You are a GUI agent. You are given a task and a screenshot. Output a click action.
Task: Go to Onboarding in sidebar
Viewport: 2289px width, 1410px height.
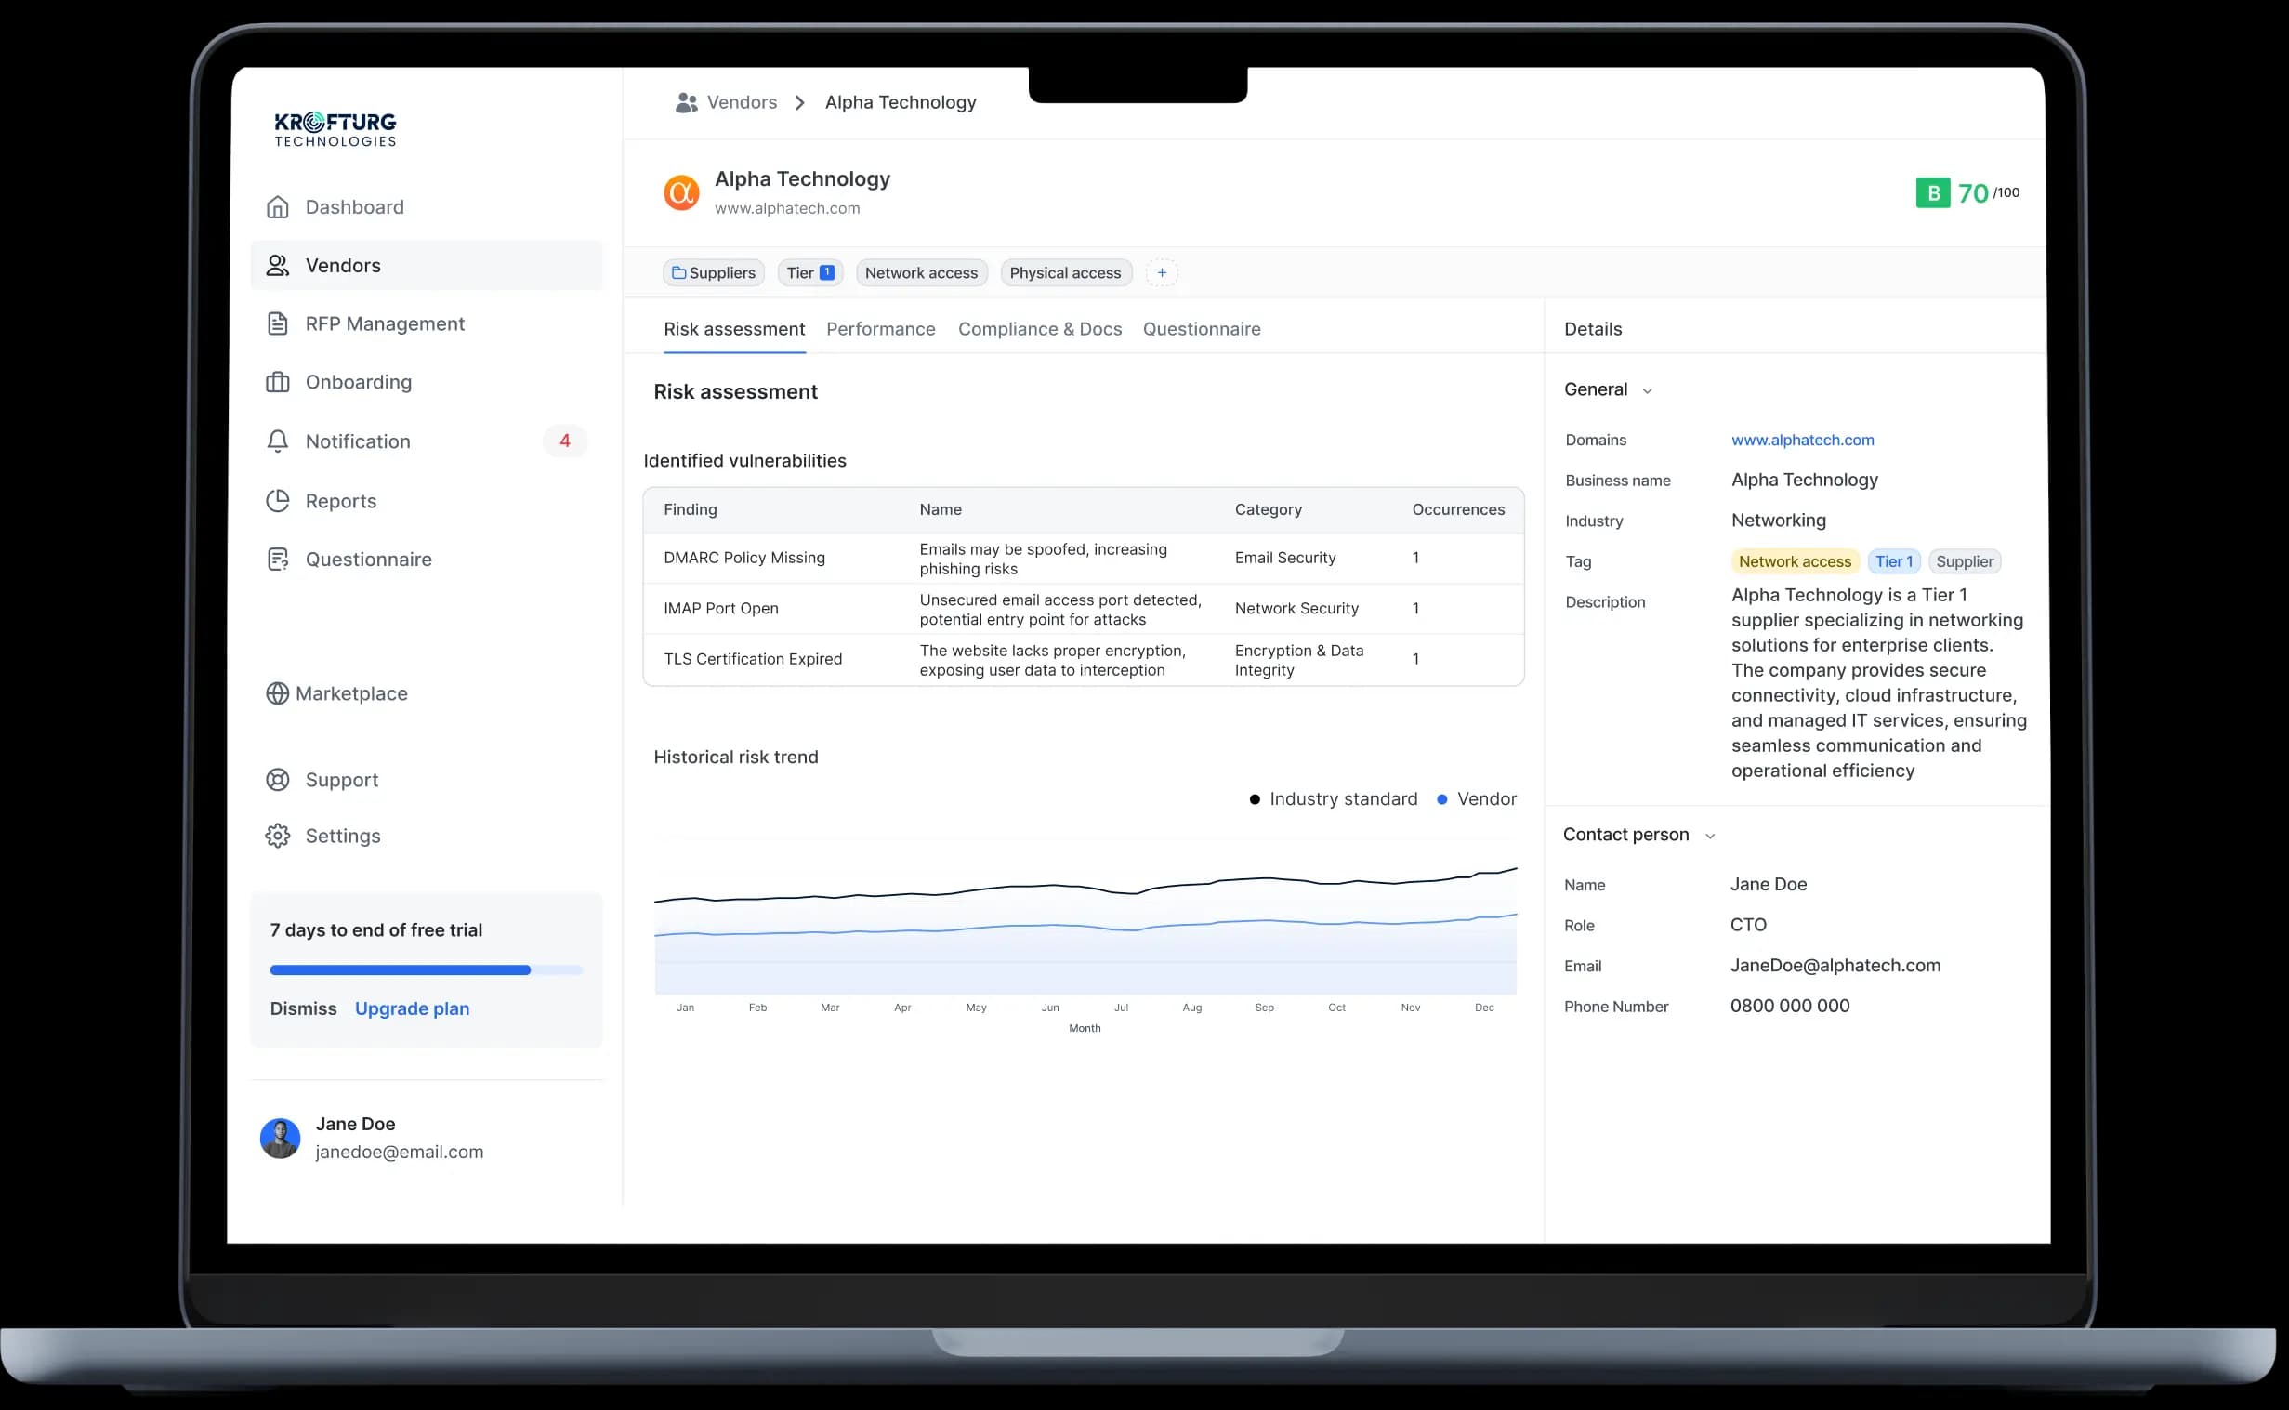coord(426,382)
